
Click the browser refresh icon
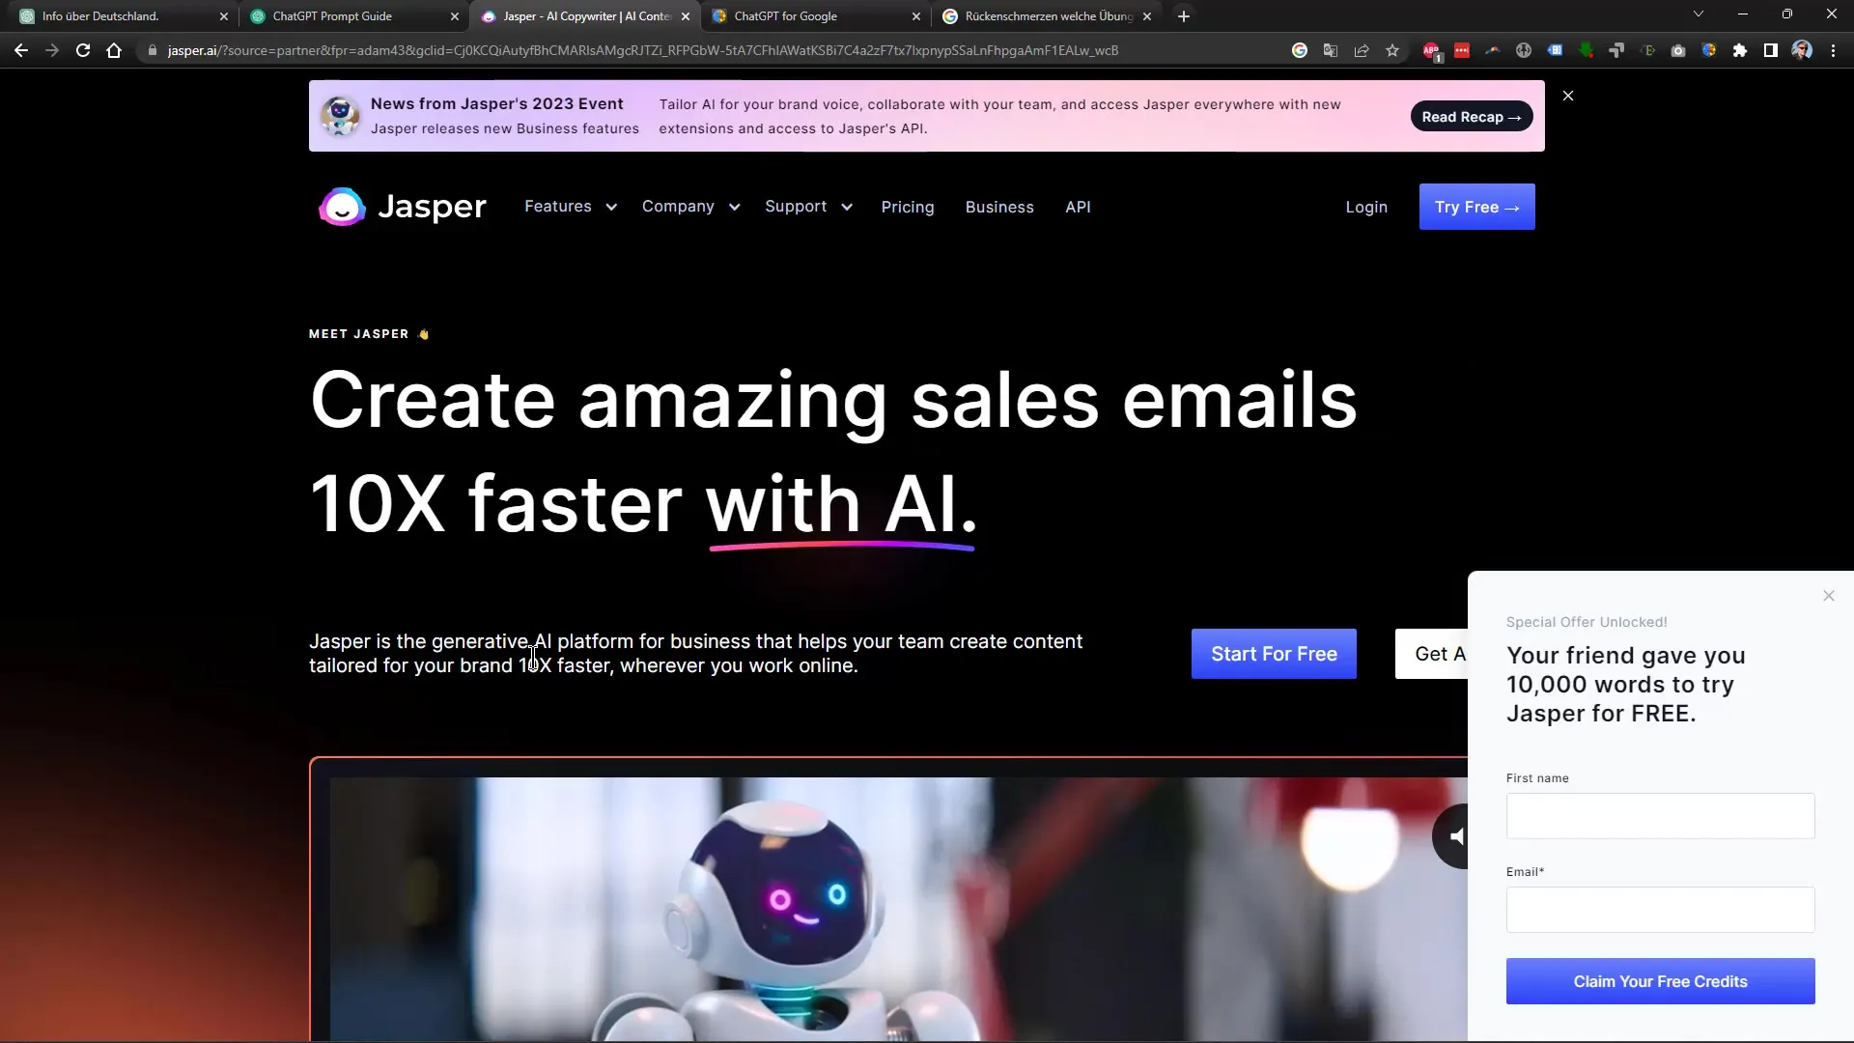(83, 49)
